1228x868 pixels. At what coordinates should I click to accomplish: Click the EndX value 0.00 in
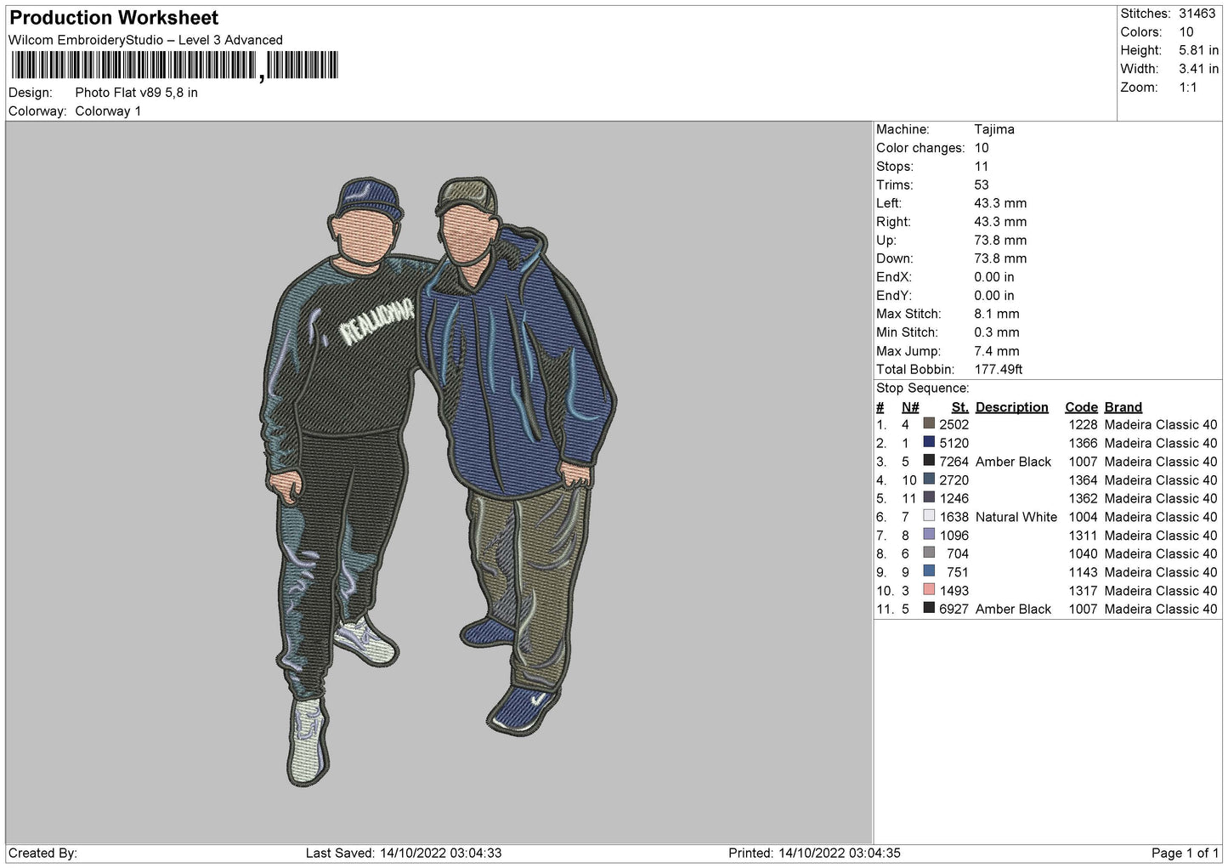tap(994, 277)
